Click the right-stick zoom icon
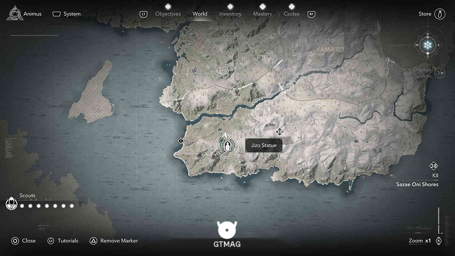The width and height of the screenshot is (455, 256). tap(439, 241)
